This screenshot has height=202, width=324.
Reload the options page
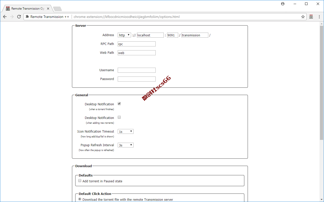pyautogui.click(x=19, y=17)
